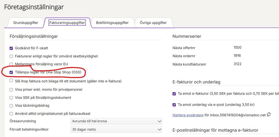Viewport: 279px width, 137px height.
Task: Click the Öresavrundning label
Action: click(x=23, y=121)
